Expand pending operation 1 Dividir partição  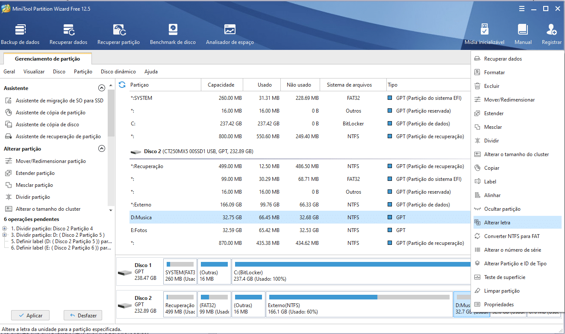4,229
